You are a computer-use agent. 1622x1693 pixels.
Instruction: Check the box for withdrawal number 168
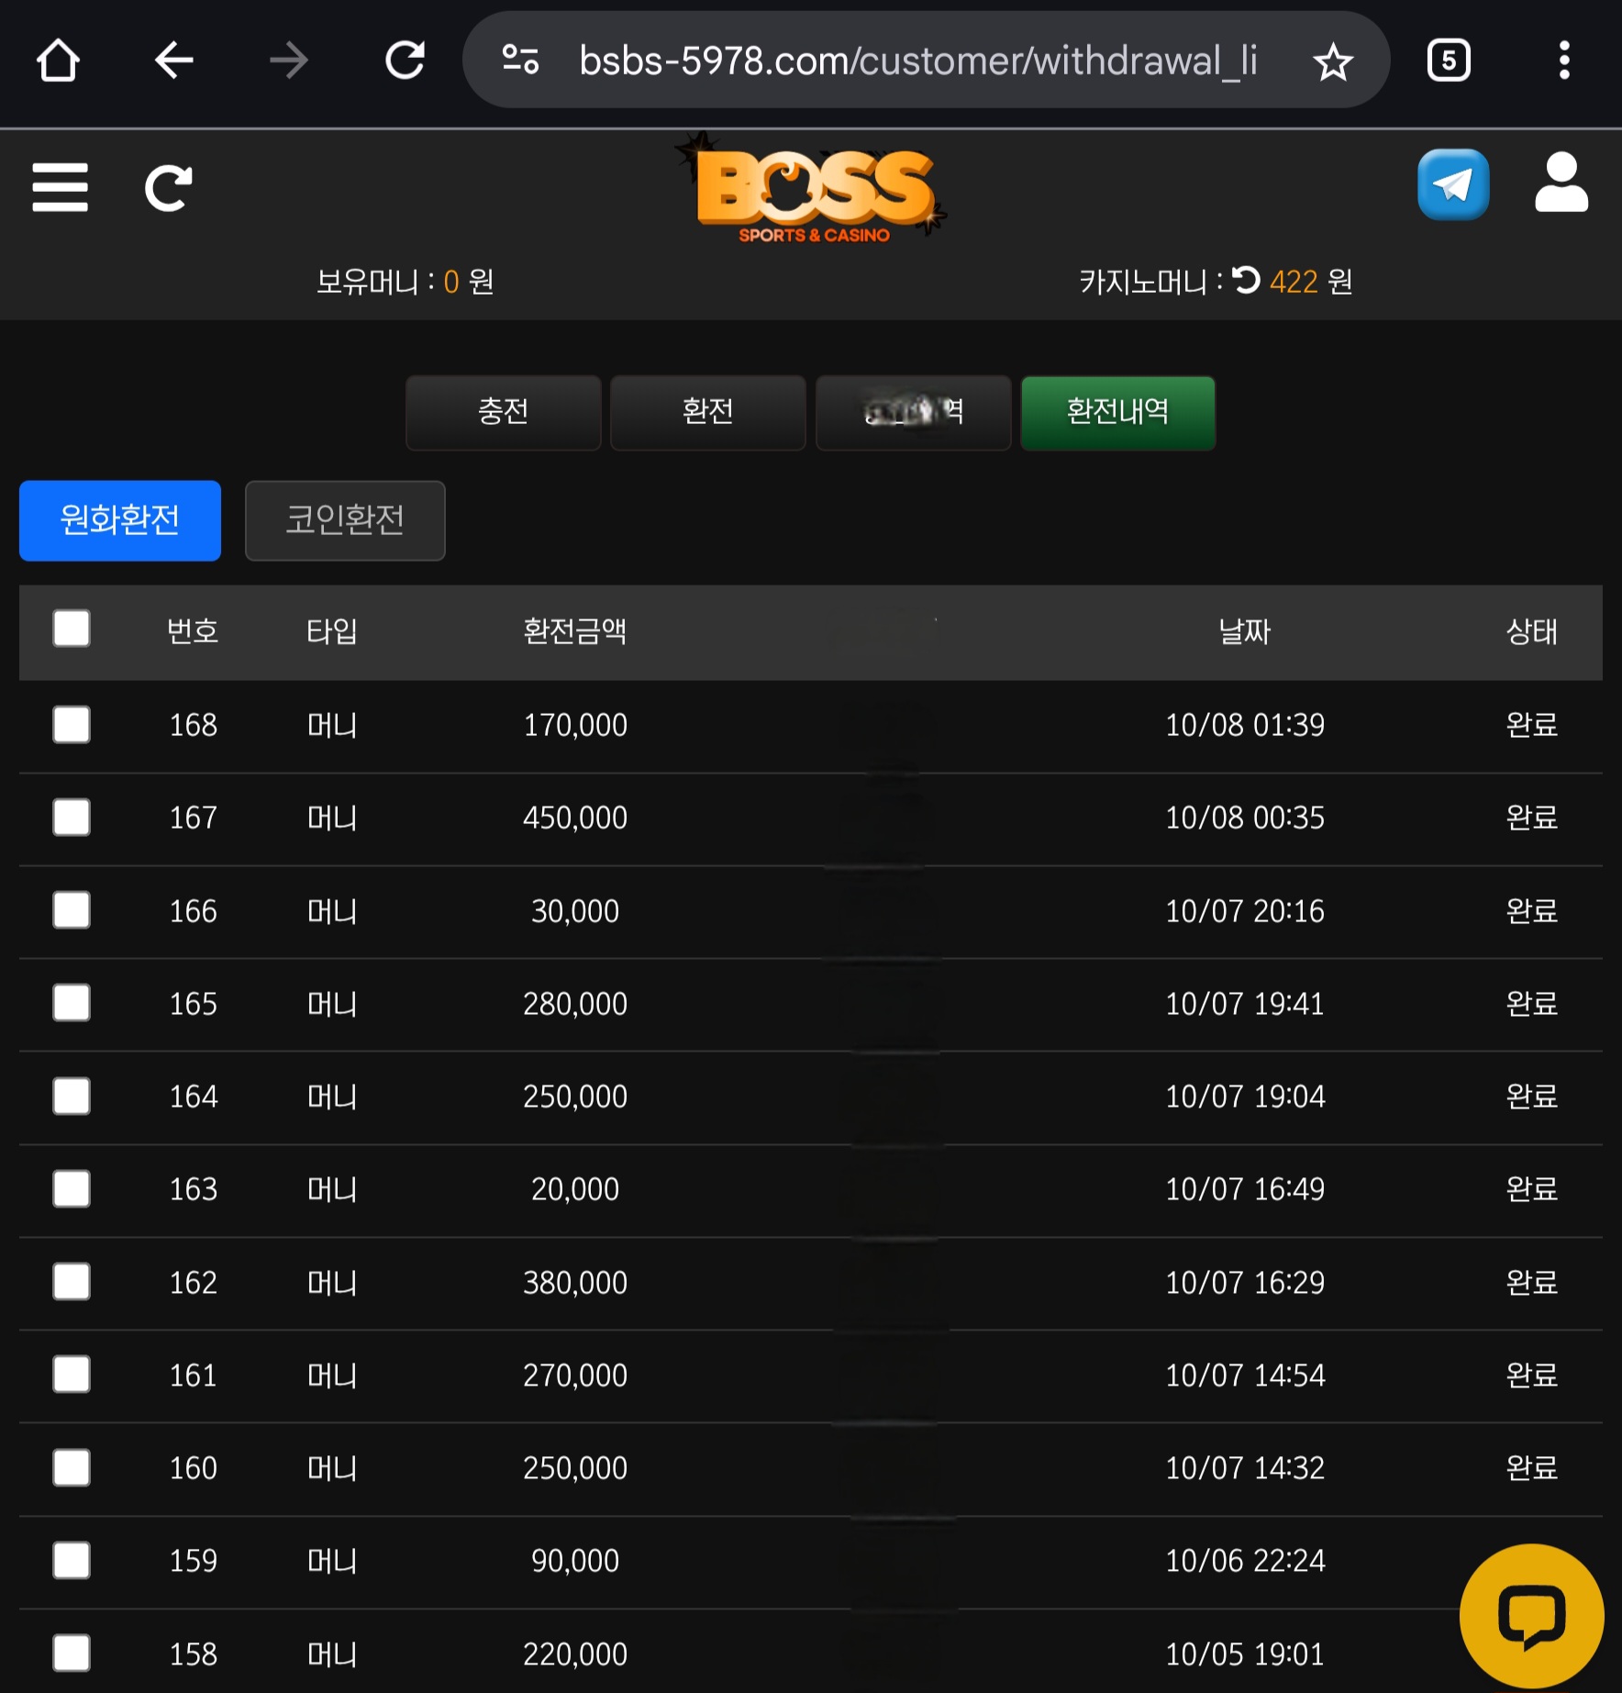(72, 725)
